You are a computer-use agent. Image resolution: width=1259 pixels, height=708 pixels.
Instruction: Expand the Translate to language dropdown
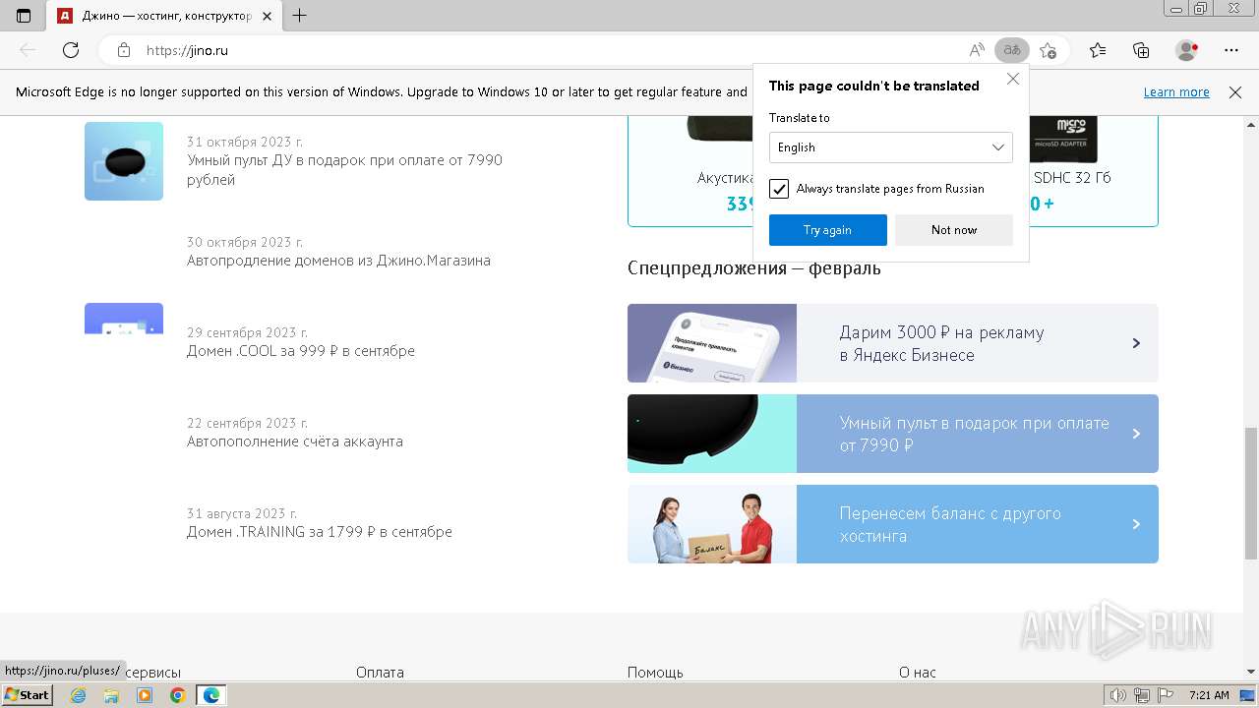(x=891, y=147)
